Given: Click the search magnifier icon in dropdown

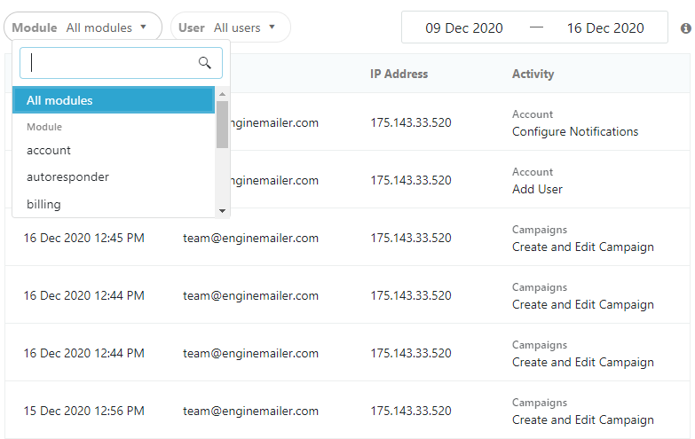Looking at the screenshot, I should click(x=205, y=63).
